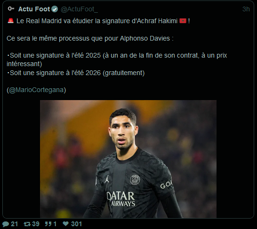Click the quote marks icon
This screenshot has width=257, height=229.
point(48,224)
